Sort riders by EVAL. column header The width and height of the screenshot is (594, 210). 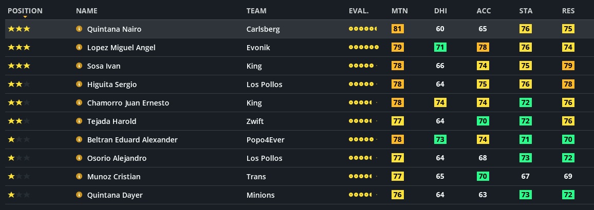pos(359,11)
